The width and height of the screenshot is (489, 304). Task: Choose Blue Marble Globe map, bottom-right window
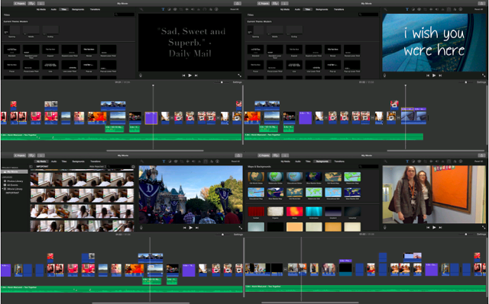click(313, 178)
